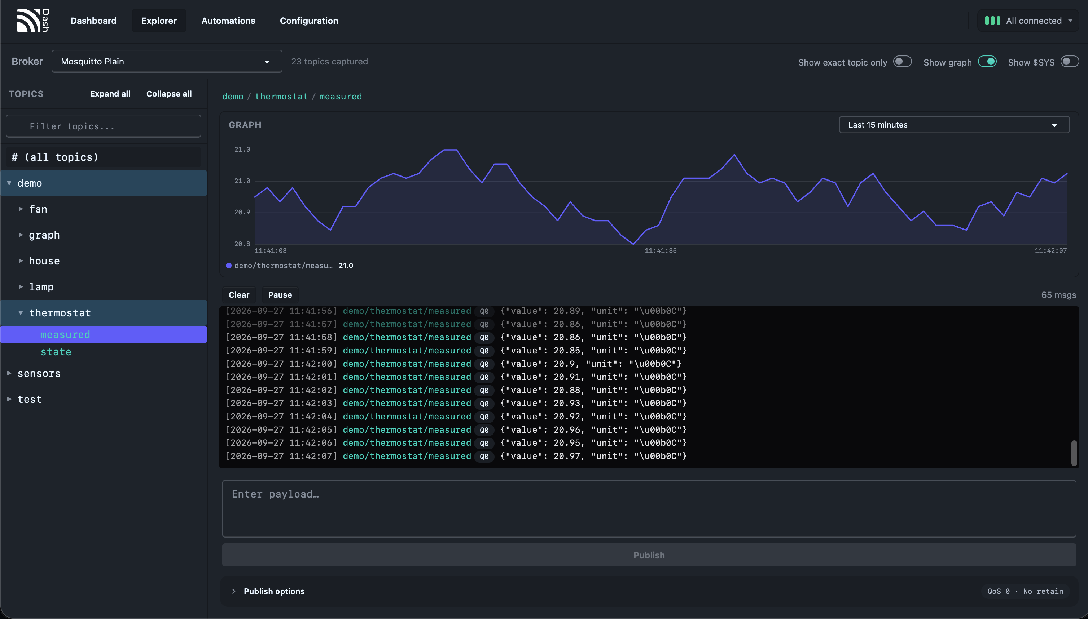Open the Last 15 minutes range dropdown
This screenshot has width=1088, height=619.
tap(954, 125)
